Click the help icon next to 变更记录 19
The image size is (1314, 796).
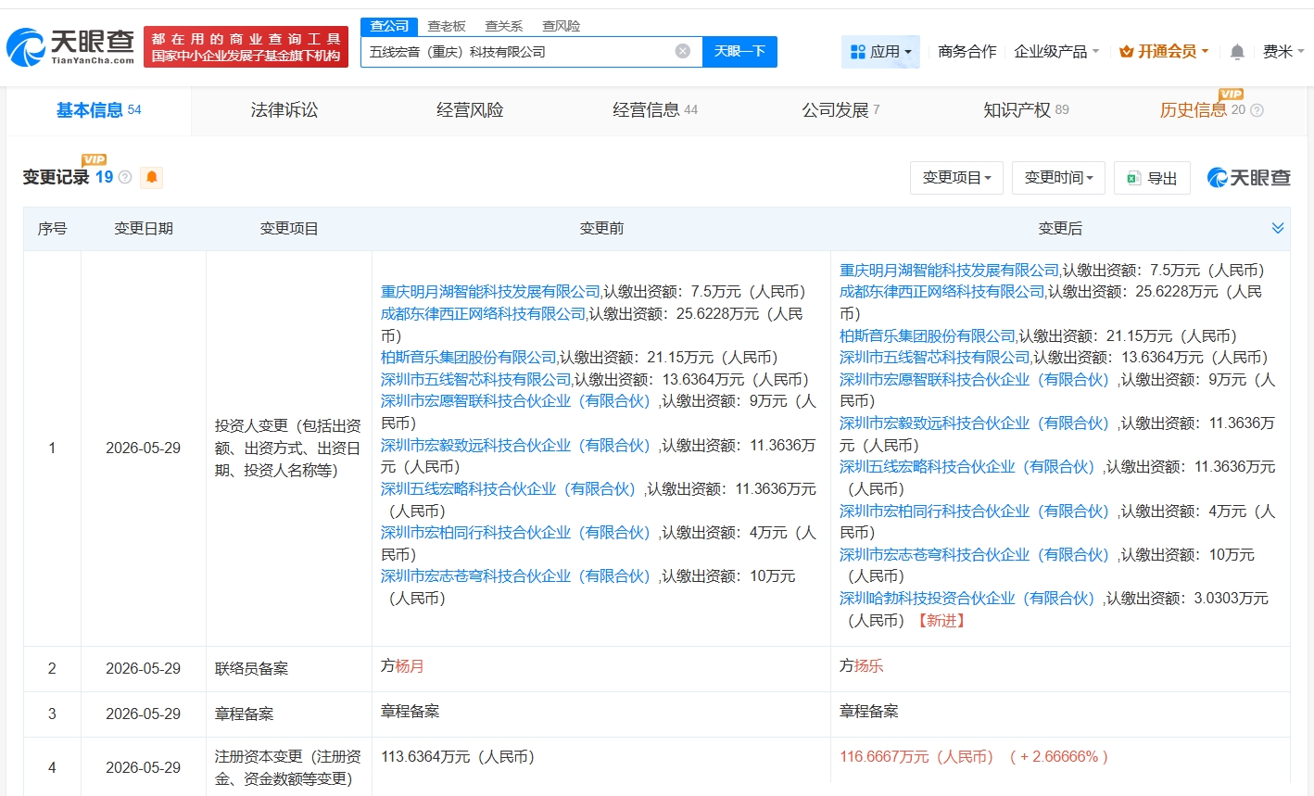pyautogui.click(x=125, y=177)
